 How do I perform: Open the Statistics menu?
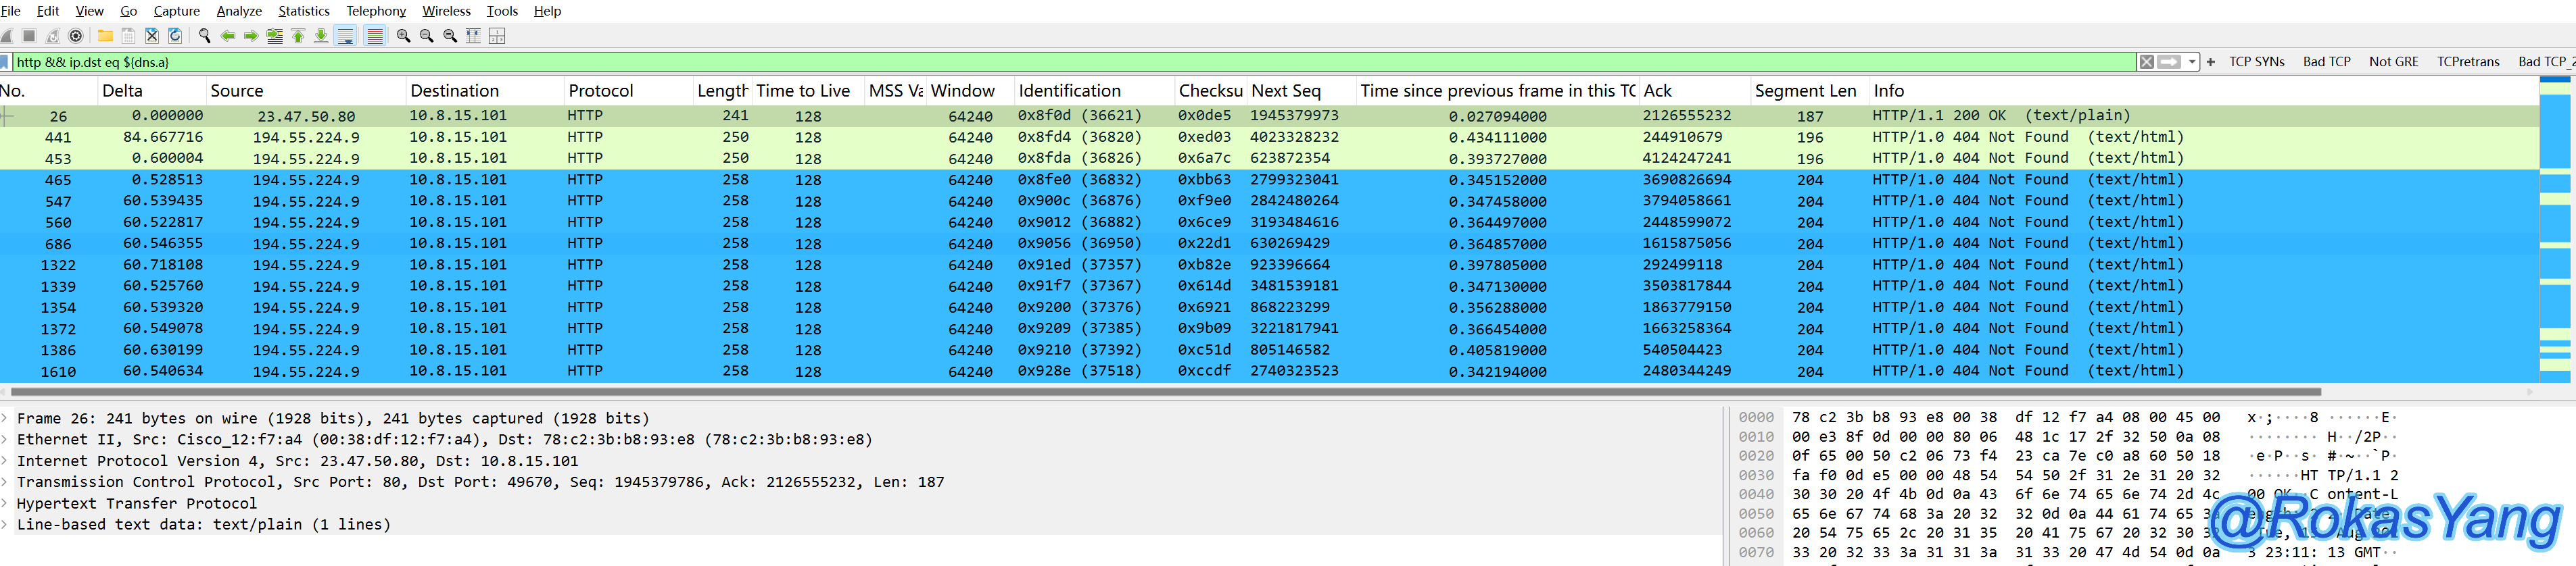click(303, 11)
